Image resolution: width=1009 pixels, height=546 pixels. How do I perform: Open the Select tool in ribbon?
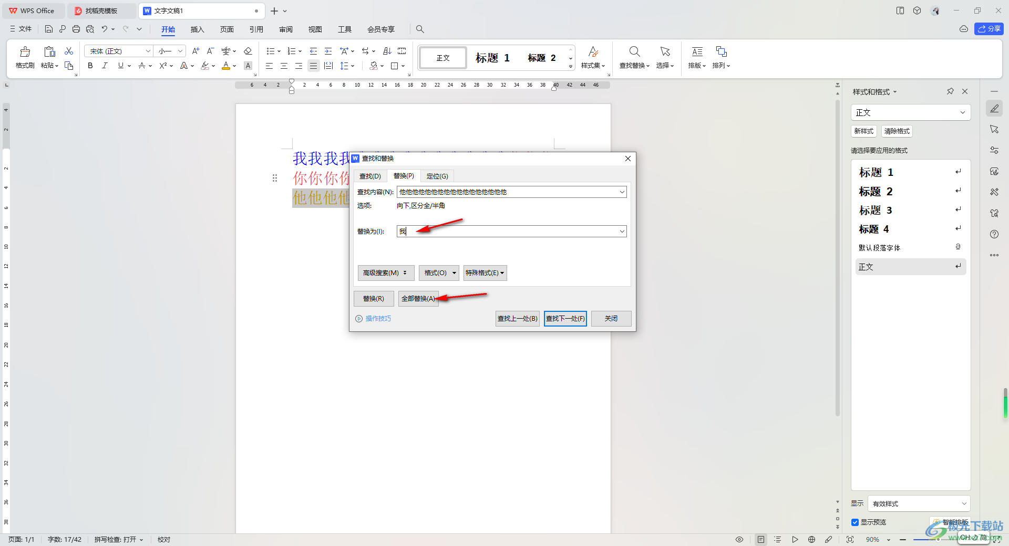coord(665,57)
